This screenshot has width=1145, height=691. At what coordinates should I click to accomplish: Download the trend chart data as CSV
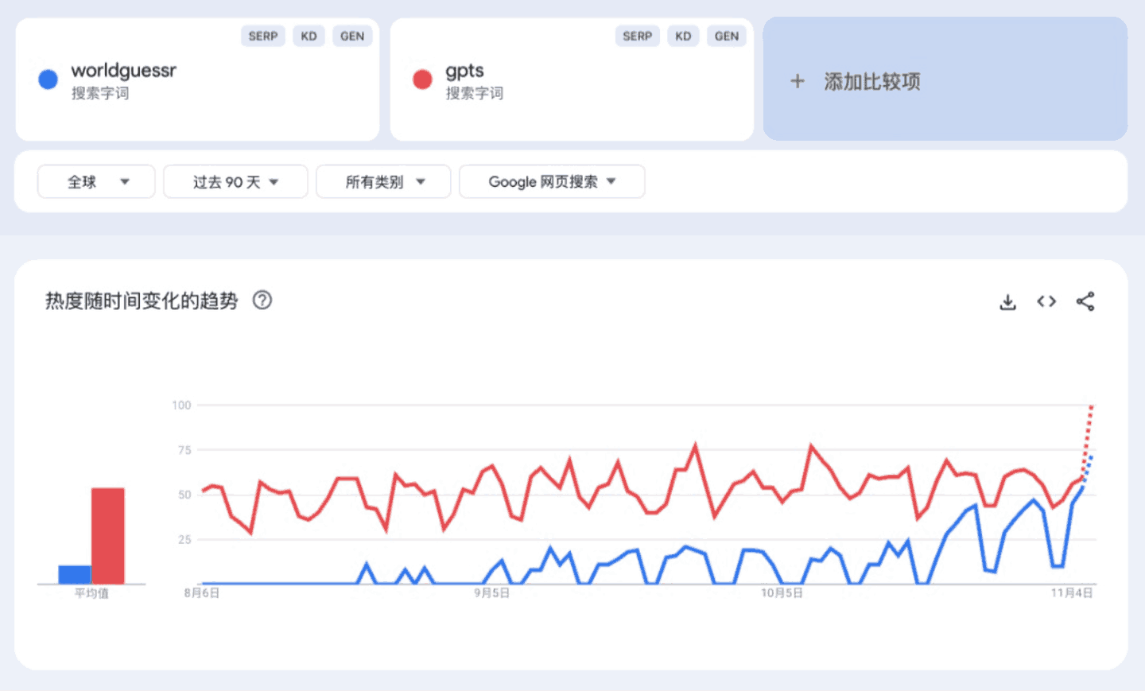coord(1007,301)
